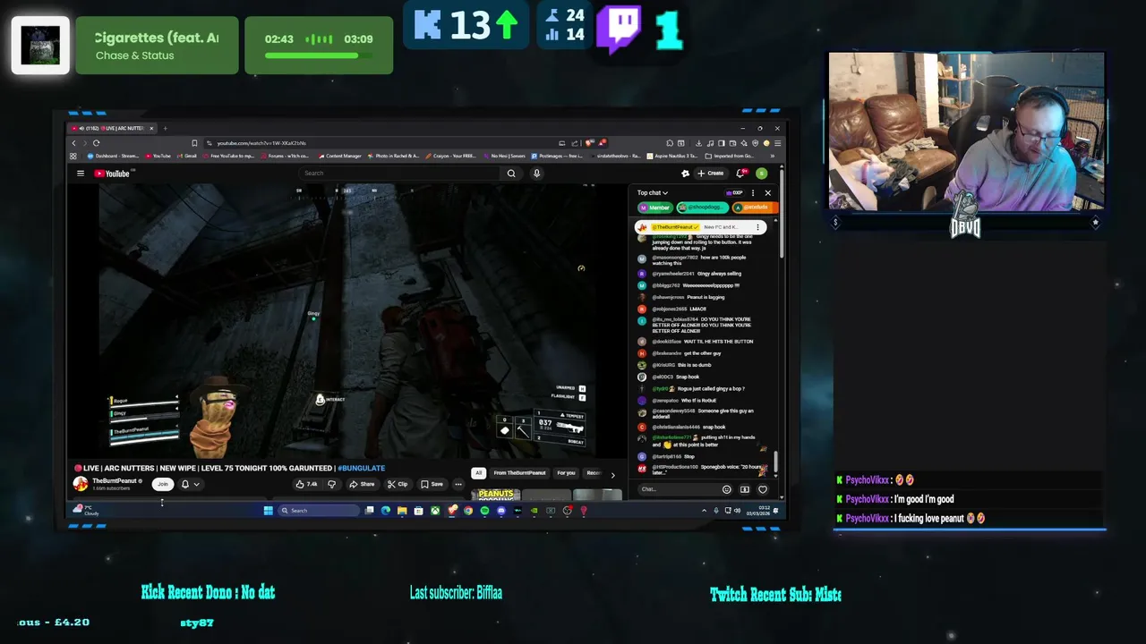Expand notification options chevron beside the bell
The image size is (1146, 644).
click(x=196, y=484)
